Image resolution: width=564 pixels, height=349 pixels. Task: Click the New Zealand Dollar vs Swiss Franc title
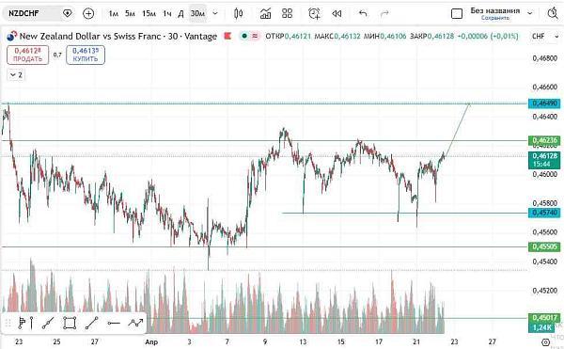pos(118,36)
